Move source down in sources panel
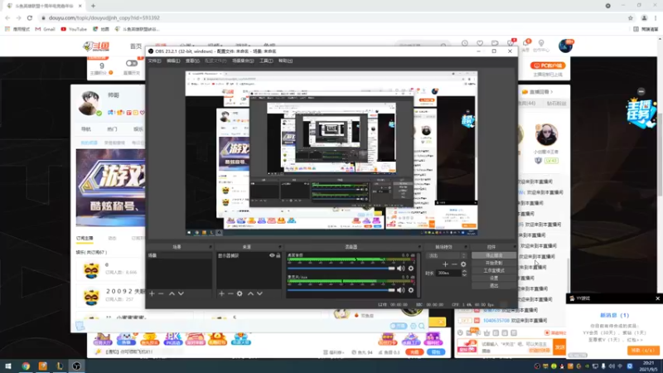The width and height of the screenshot is (663, 373). pos(259,293)
